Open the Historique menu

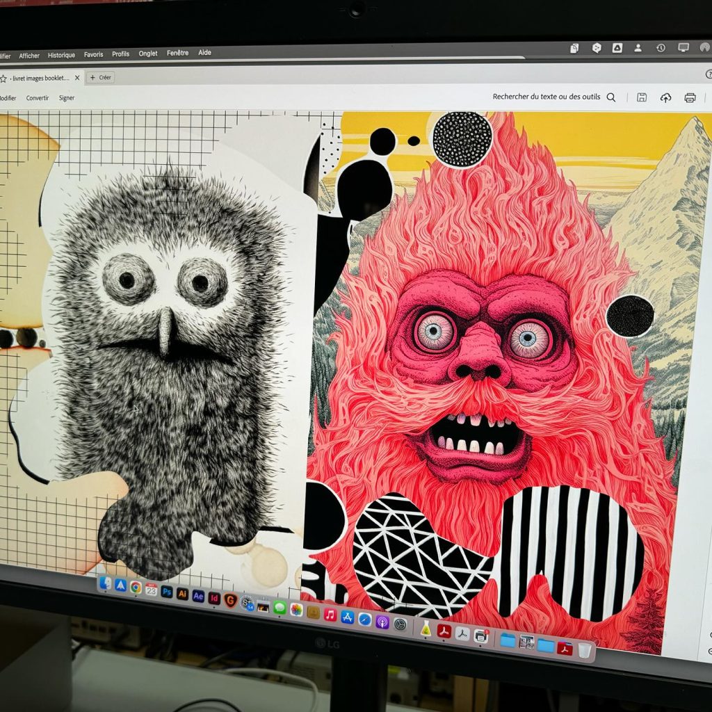pos(62,55)
